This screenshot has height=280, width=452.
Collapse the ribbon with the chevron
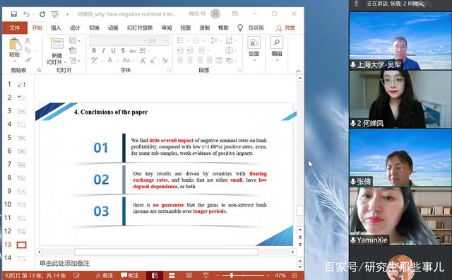298,71
